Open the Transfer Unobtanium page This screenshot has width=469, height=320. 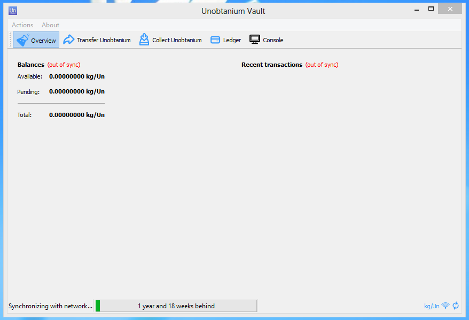coord(97,40)
